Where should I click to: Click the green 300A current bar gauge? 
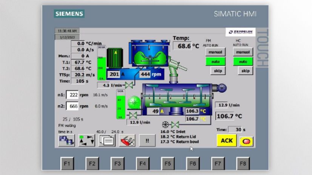click(101, 63)
